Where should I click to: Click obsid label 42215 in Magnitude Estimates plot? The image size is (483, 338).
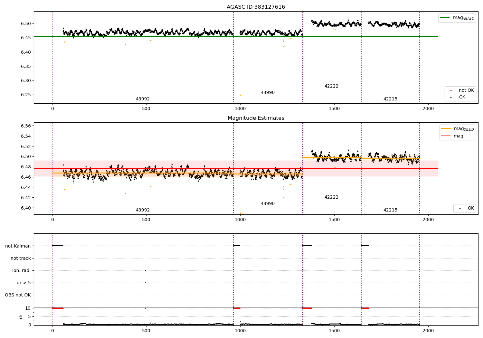point(390,210)
